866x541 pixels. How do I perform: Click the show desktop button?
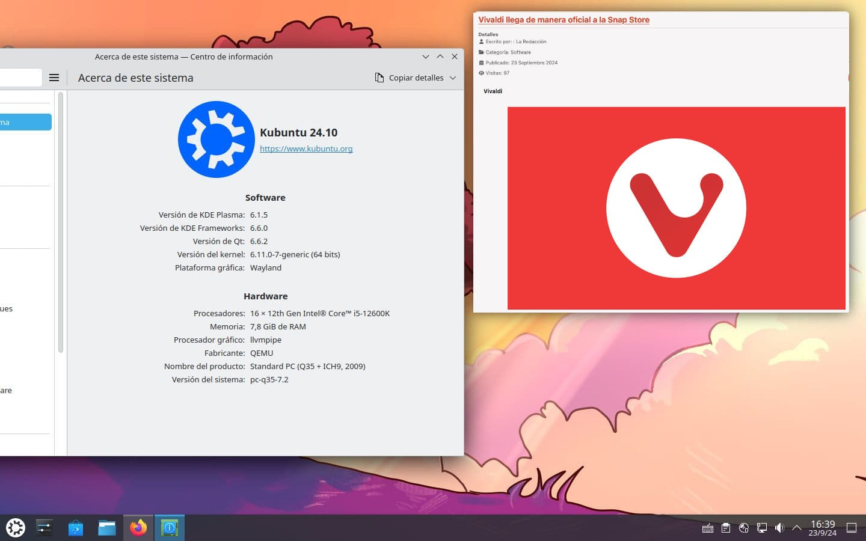[852, 528]
